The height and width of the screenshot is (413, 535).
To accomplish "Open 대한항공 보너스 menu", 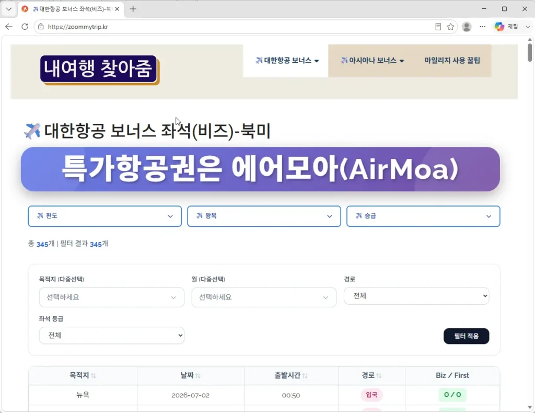I will point(286,61).
